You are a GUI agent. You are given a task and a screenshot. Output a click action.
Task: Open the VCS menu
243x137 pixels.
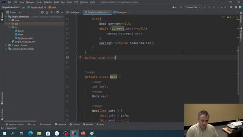(76, 2)
